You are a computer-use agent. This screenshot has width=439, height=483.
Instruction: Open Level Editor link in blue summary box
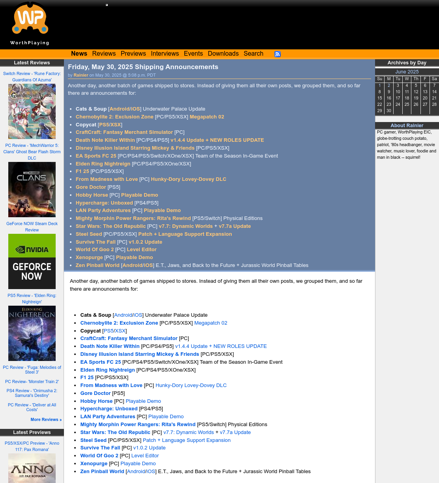[x=142, y=250]
